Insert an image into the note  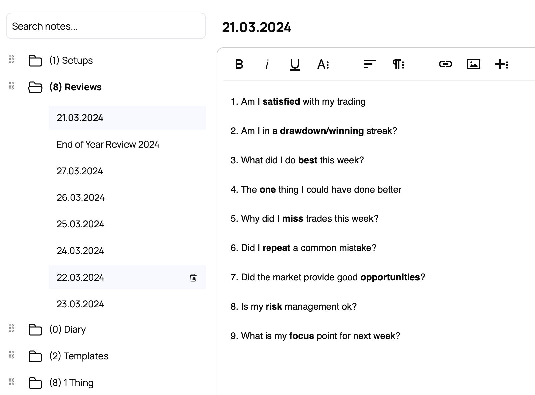pyautogui.click(x=473, y=64)
